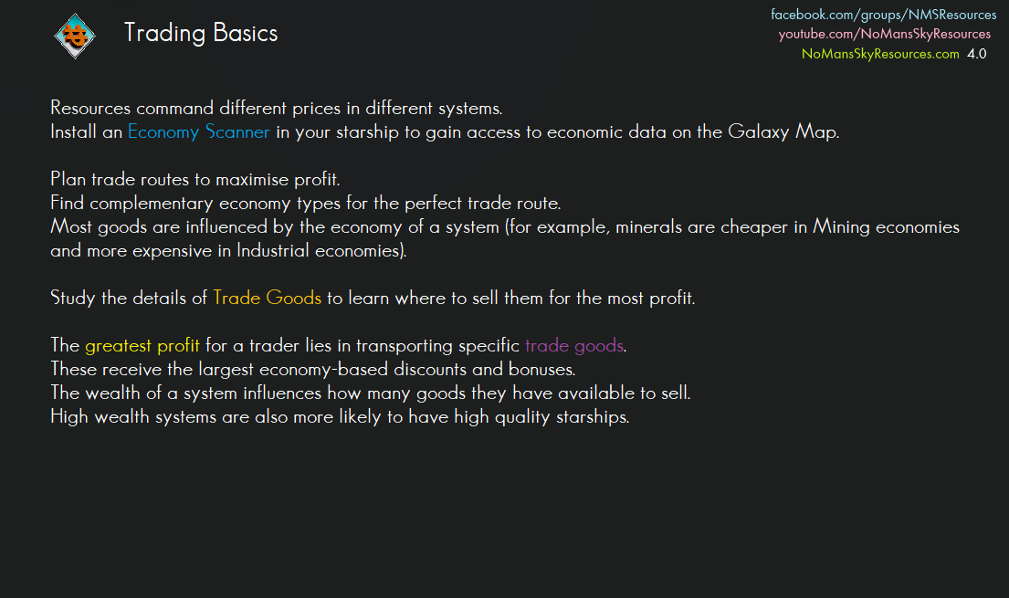
Task: Select the Plan trade routes line
Action: [x=194, y=179]
